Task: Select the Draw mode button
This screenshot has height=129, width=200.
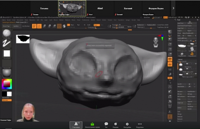Action: tap(39, 26)
